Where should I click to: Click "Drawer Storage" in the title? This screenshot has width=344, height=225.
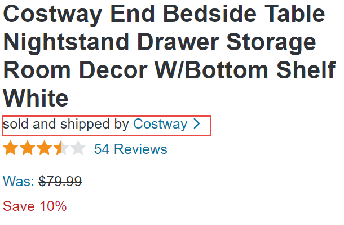[x=227, y=42]
